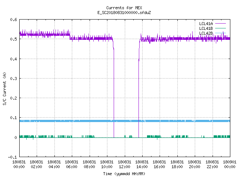Pick the blue LCL42B legend line sample

coord(220,33)
